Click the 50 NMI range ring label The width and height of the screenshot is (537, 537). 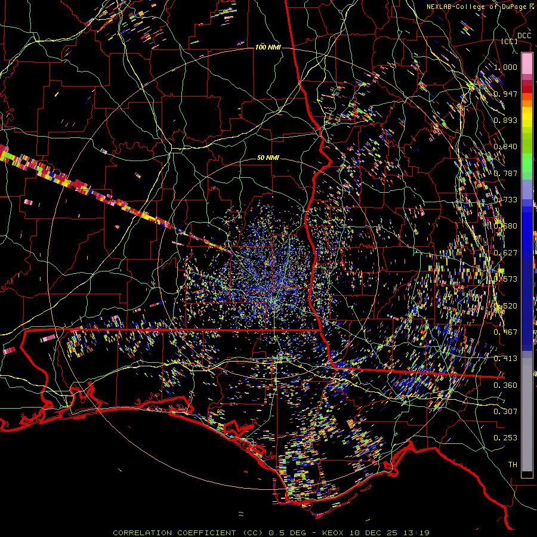coord(268,158)
